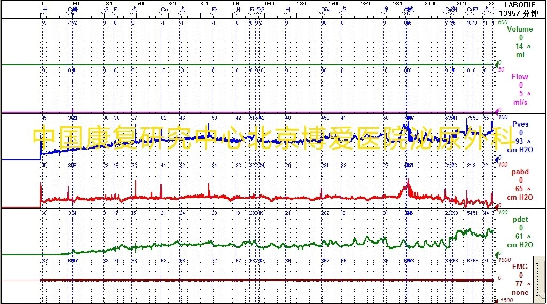Click the EMG scale minimum -1500
Screen dimensions: 547x304
point(505,300)
